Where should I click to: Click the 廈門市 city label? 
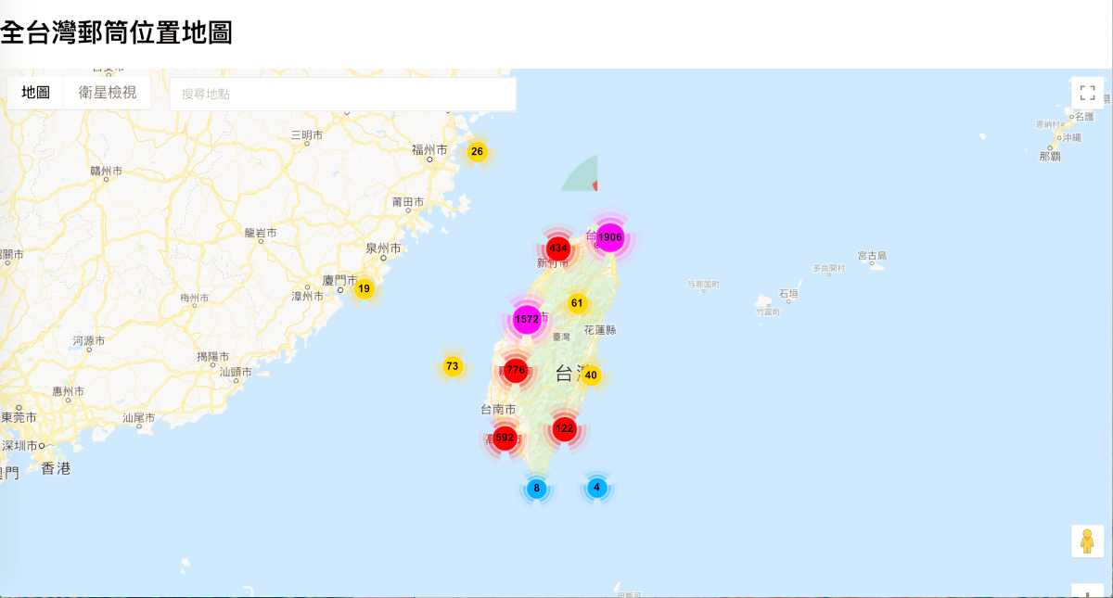[x=339, y=280]
